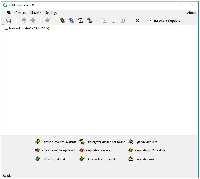The image size is (200, 179).
Task: Click the ROBE uploader logo in title bar
Action: [x=5, y=5]
